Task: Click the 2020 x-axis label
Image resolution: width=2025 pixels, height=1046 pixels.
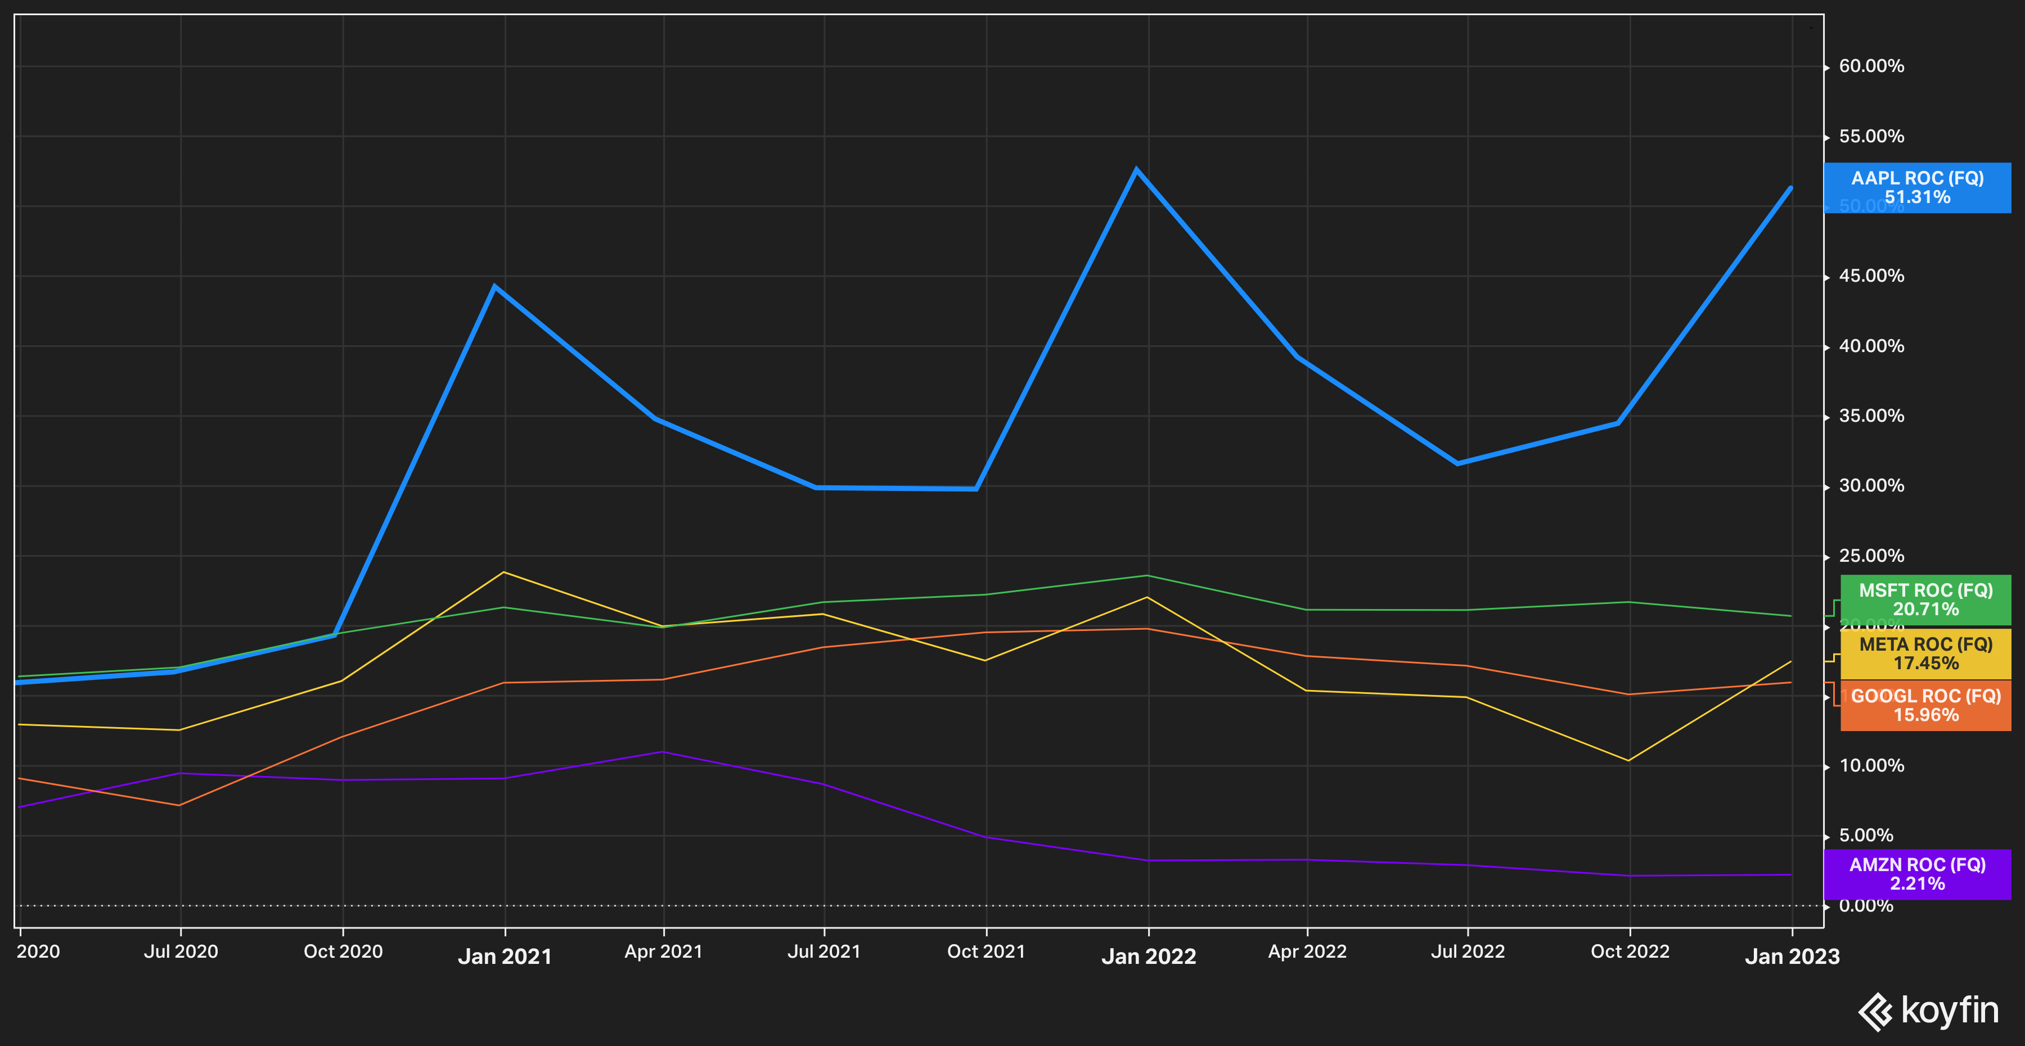Action: click(x=38, y=952)
